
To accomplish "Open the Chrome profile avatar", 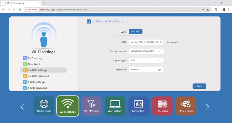I will 224,9.
